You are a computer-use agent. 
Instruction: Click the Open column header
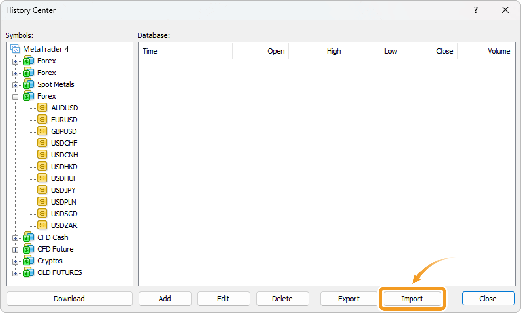coord(260,51)
